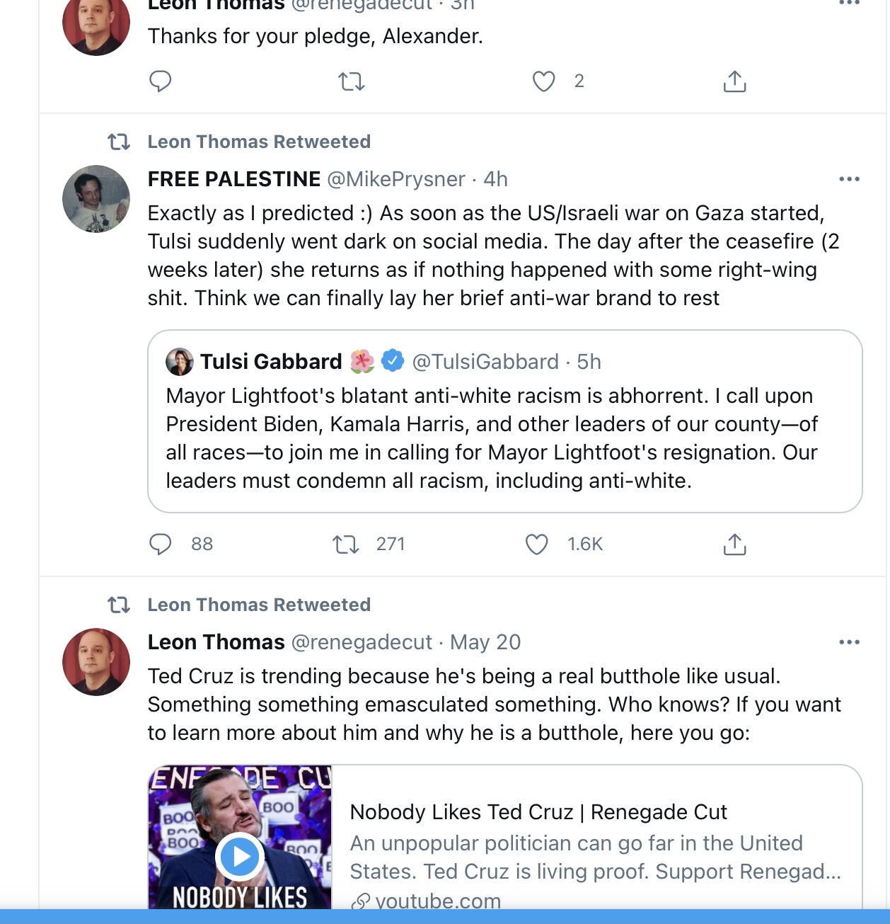Retweet the 'Thanks for your pledge, Alexander' tweet

pos(352,81)
